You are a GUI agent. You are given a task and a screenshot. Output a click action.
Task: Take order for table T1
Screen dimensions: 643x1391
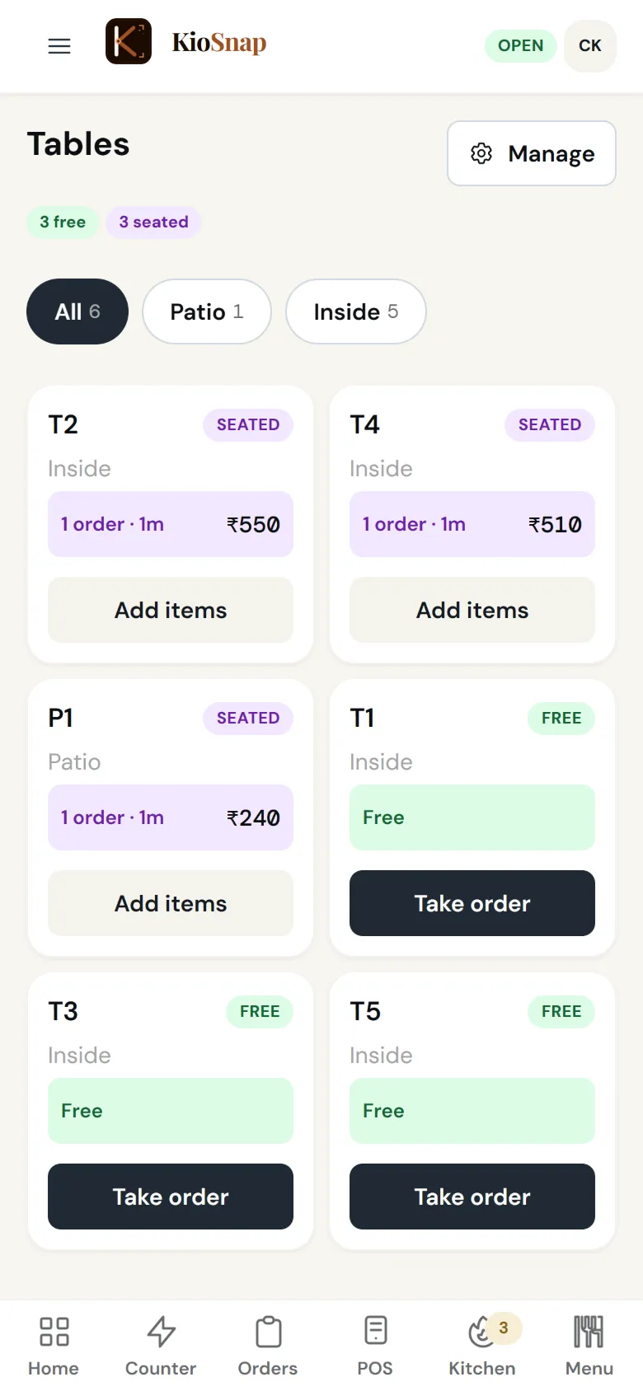pos(472,903)
